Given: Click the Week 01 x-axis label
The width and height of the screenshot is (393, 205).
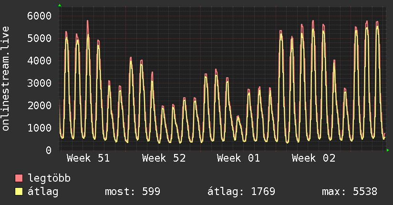Looking at the screenshot, I should point(238,158).
